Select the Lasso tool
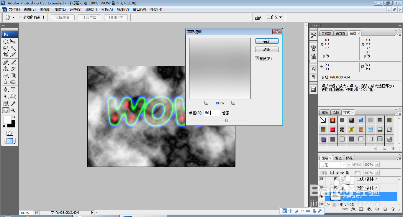Screen dimensions: 403x217 tap(6, 48)
